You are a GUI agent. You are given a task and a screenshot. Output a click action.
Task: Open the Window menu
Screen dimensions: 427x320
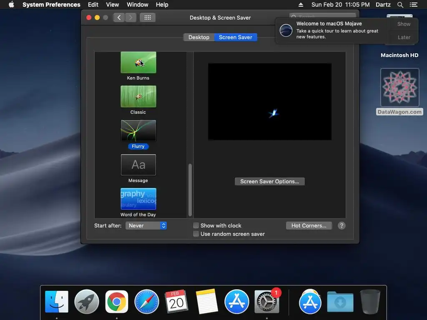point(138,5)
